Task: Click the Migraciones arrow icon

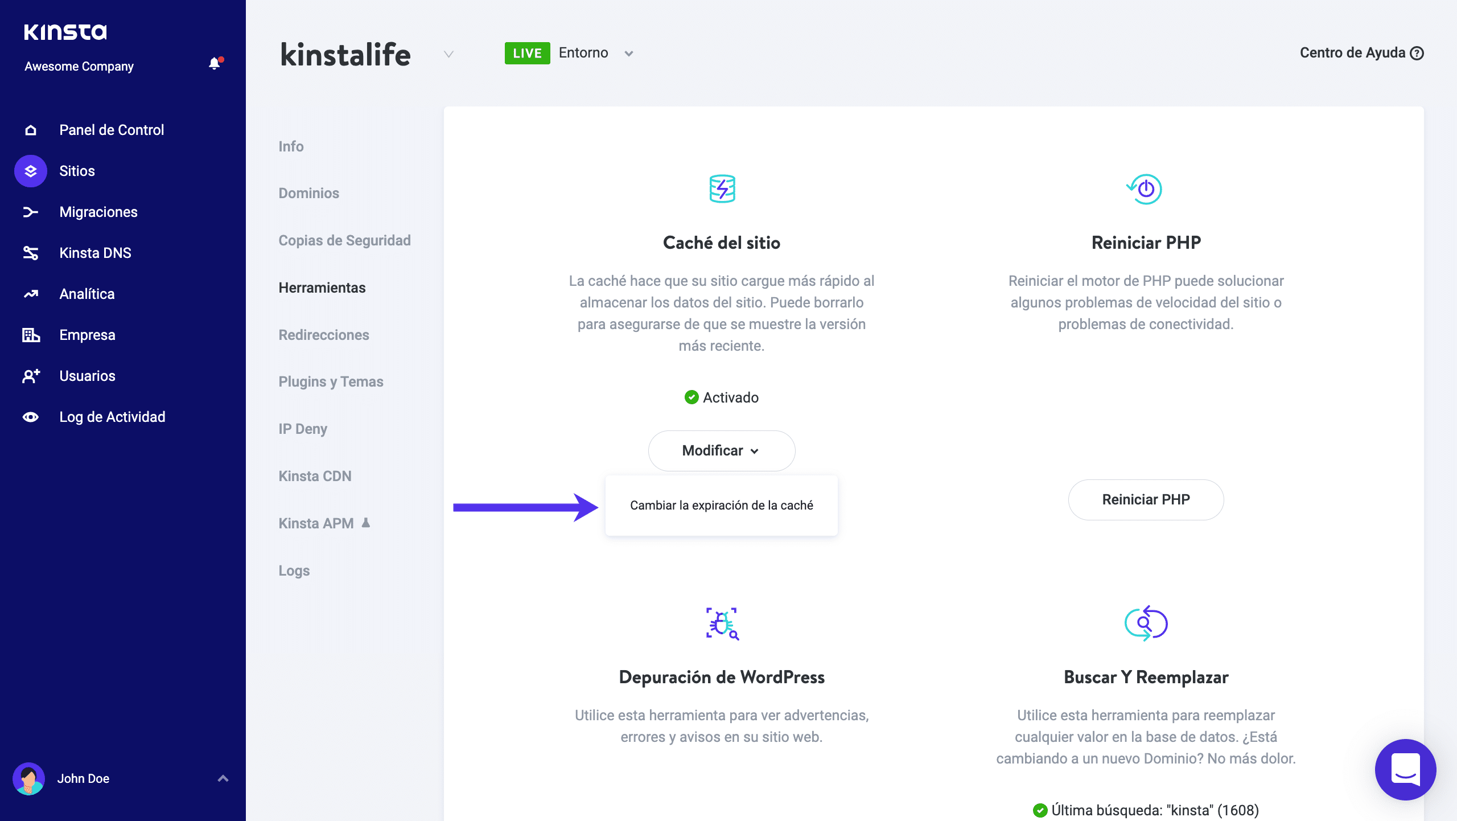Action: [x=31, y=212]
